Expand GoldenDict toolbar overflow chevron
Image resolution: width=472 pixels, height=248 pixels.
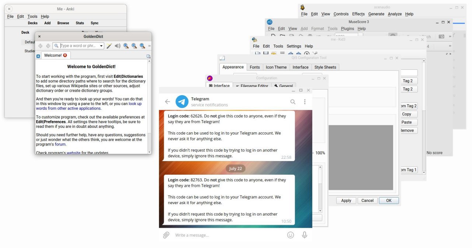click(x=149, y=46)
